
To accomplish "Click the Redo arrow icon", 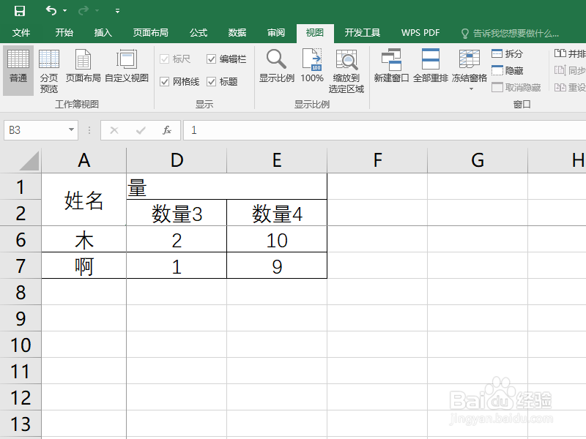I will 83,11.
